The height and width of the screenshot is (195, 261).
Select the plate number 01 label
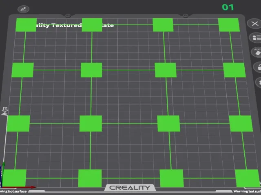pos(228,7)
